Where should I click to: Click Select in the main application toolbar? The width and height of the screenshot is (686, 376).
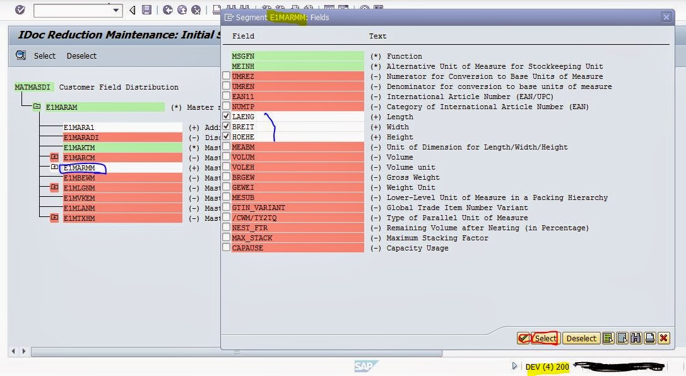(x=45, y=56)
